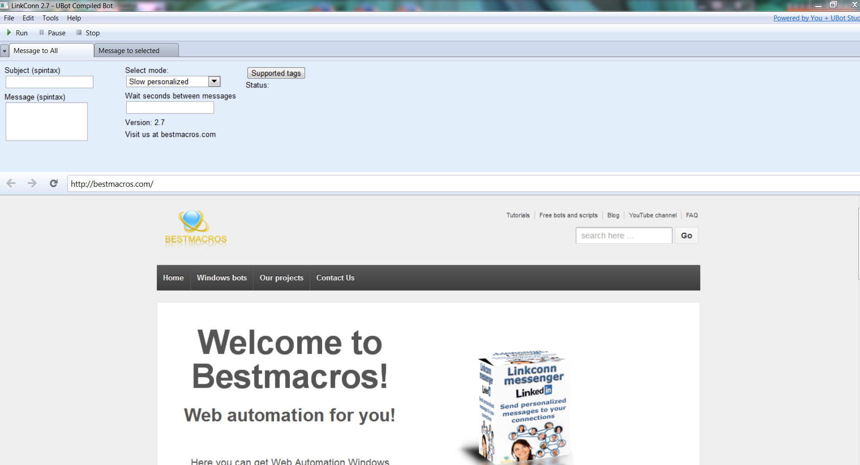This screenshot has height=465, width=860.
Task: Click the browser URL address bar
Action: (x=463, y=184)
